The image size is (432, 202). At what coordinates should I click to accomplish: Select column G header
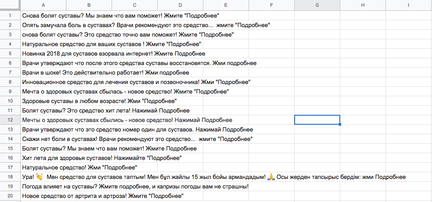tap(317, 5)
